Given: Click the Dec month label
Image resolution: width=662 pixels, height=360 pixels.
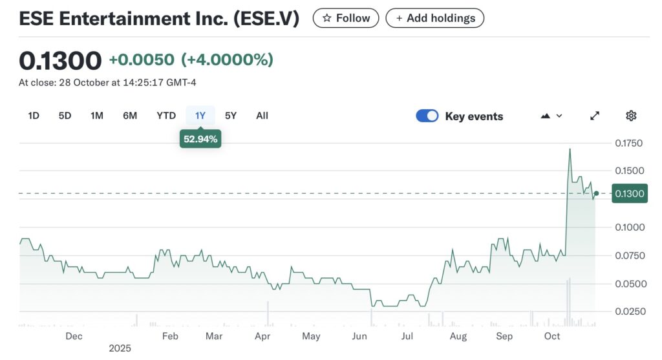Looking at the screenshot, I should coord(74,336).
